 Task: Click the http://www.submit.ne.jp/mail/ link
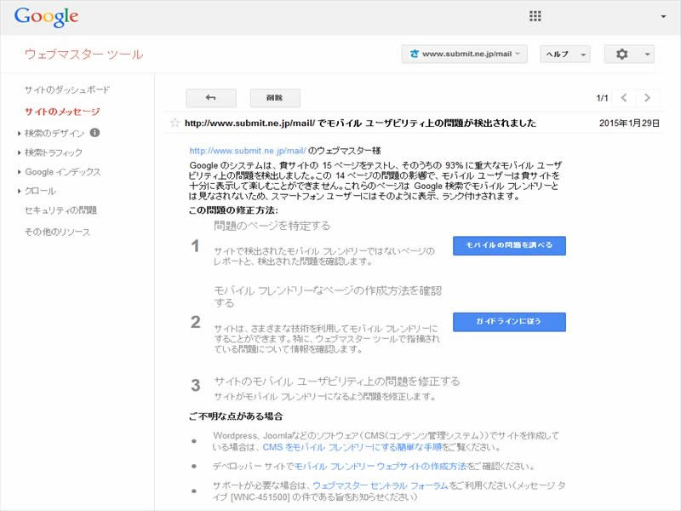tap(248, 151)
